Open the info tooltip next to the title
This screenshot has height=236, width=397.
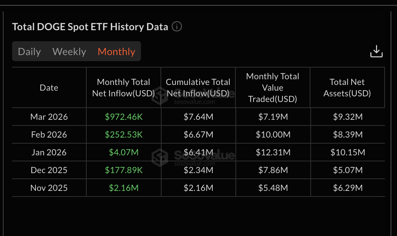click(x=176, y=27)
